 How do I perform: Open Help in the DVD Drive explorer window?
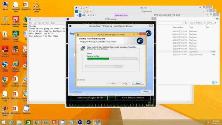(217, 19)
